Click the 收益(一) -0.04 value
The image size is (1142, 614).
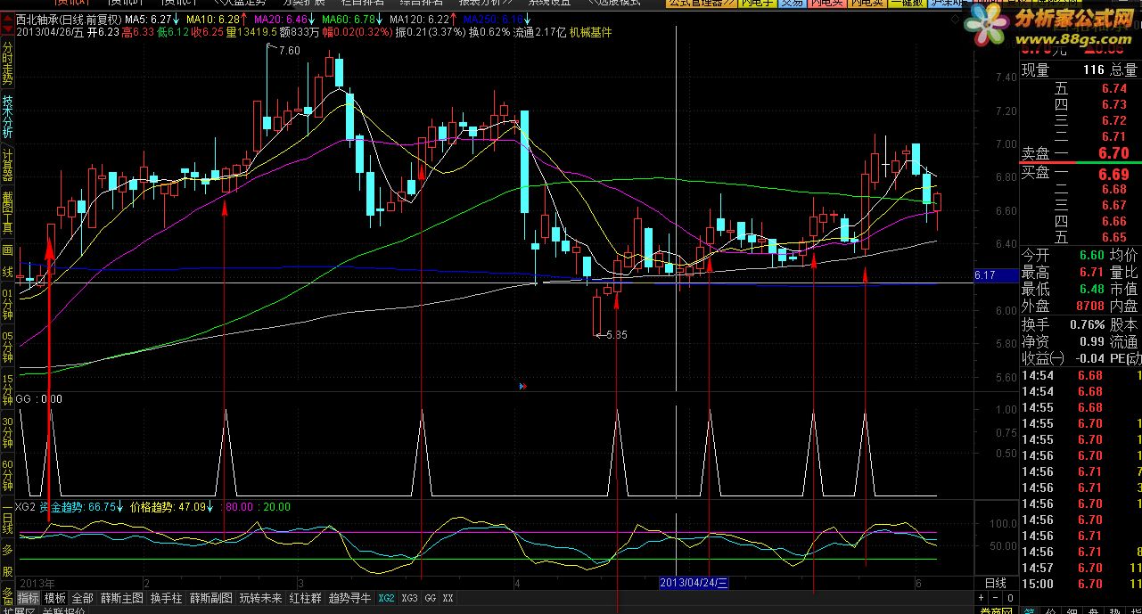pos(1089,358)
